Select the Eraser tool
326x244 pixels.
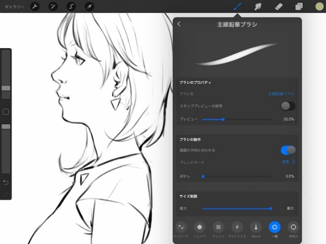278,7
